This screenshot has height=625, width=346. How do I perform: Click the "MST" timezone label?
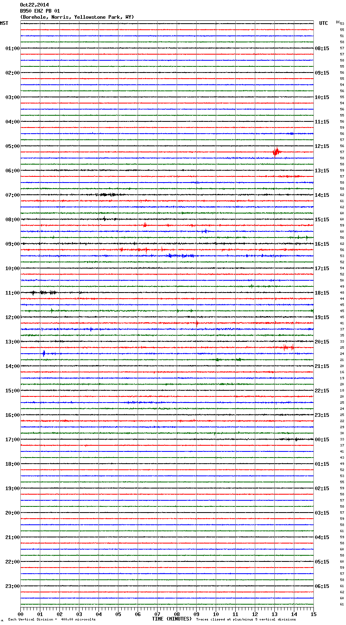click(x=4, y=23)
